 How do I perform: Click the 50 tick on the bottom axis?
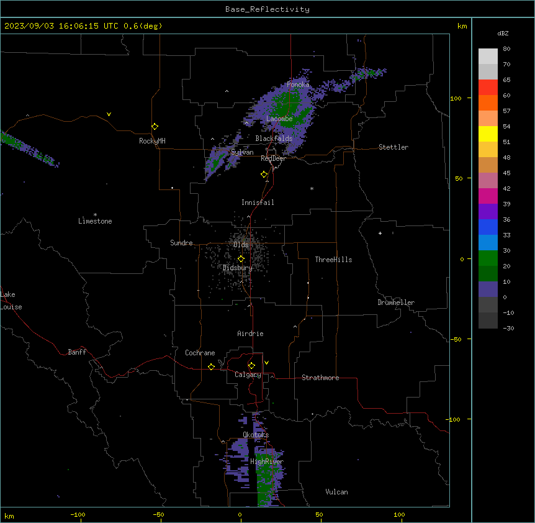tap(319, 514)
